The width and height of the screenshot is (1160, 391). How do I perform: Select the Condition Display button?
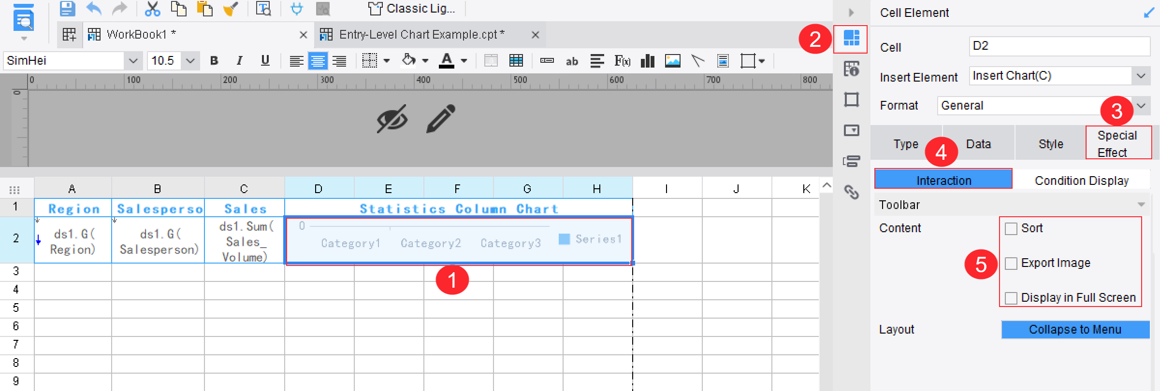pos(1082,180)
